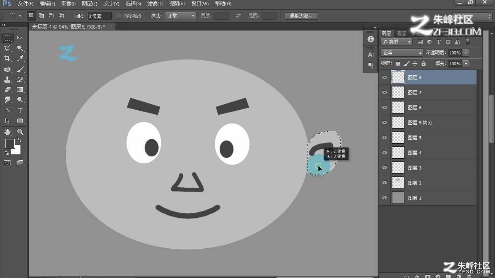Image resolution: width=495 pixels, height=278 pixels.
Task: Select the Path Selection tool
Action: [7, 121]
